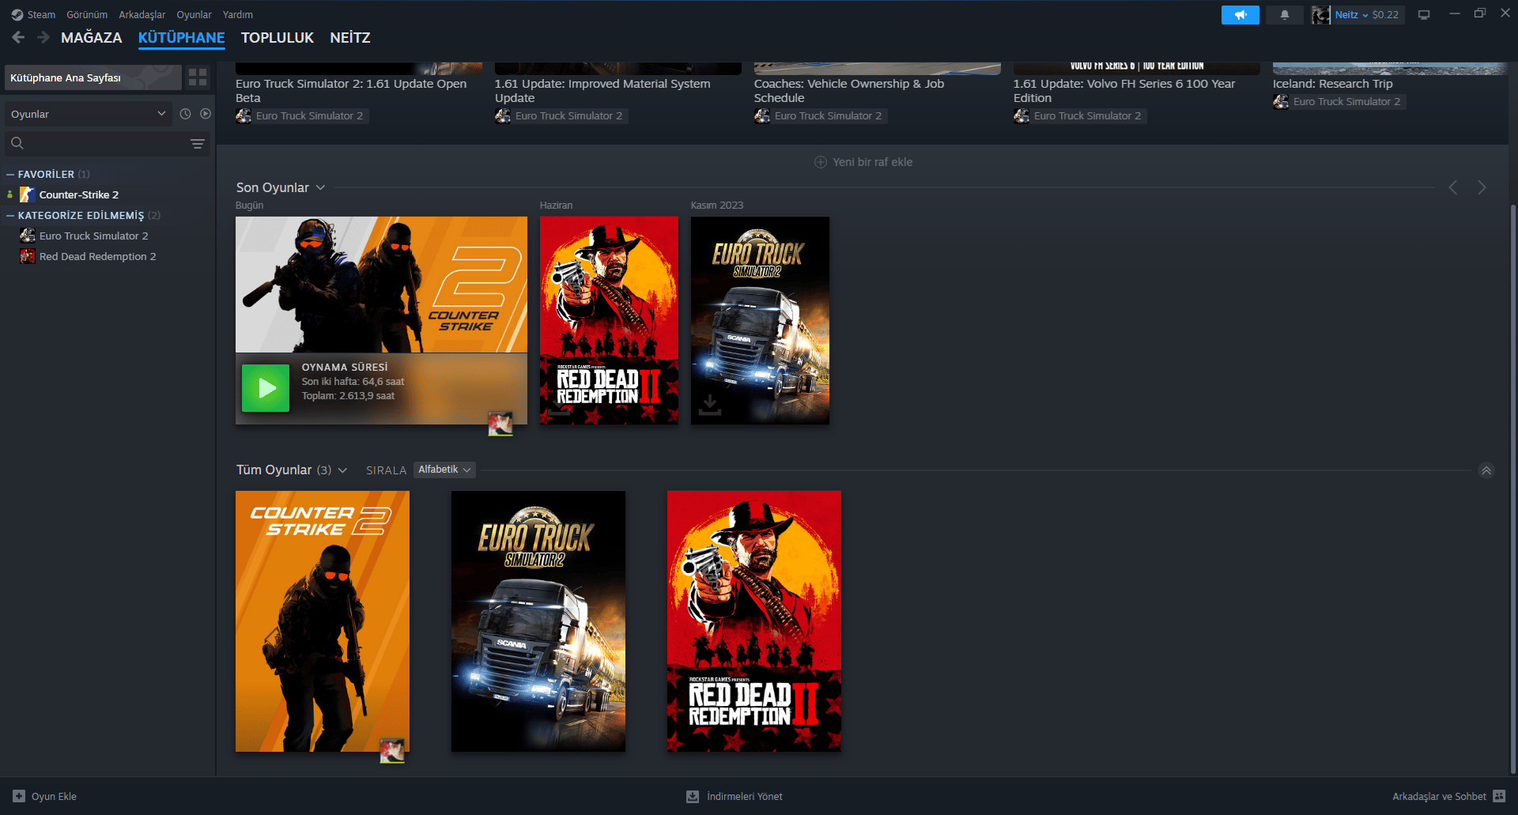Open the NEİTZ profile tab

click(x=350, y=37)
